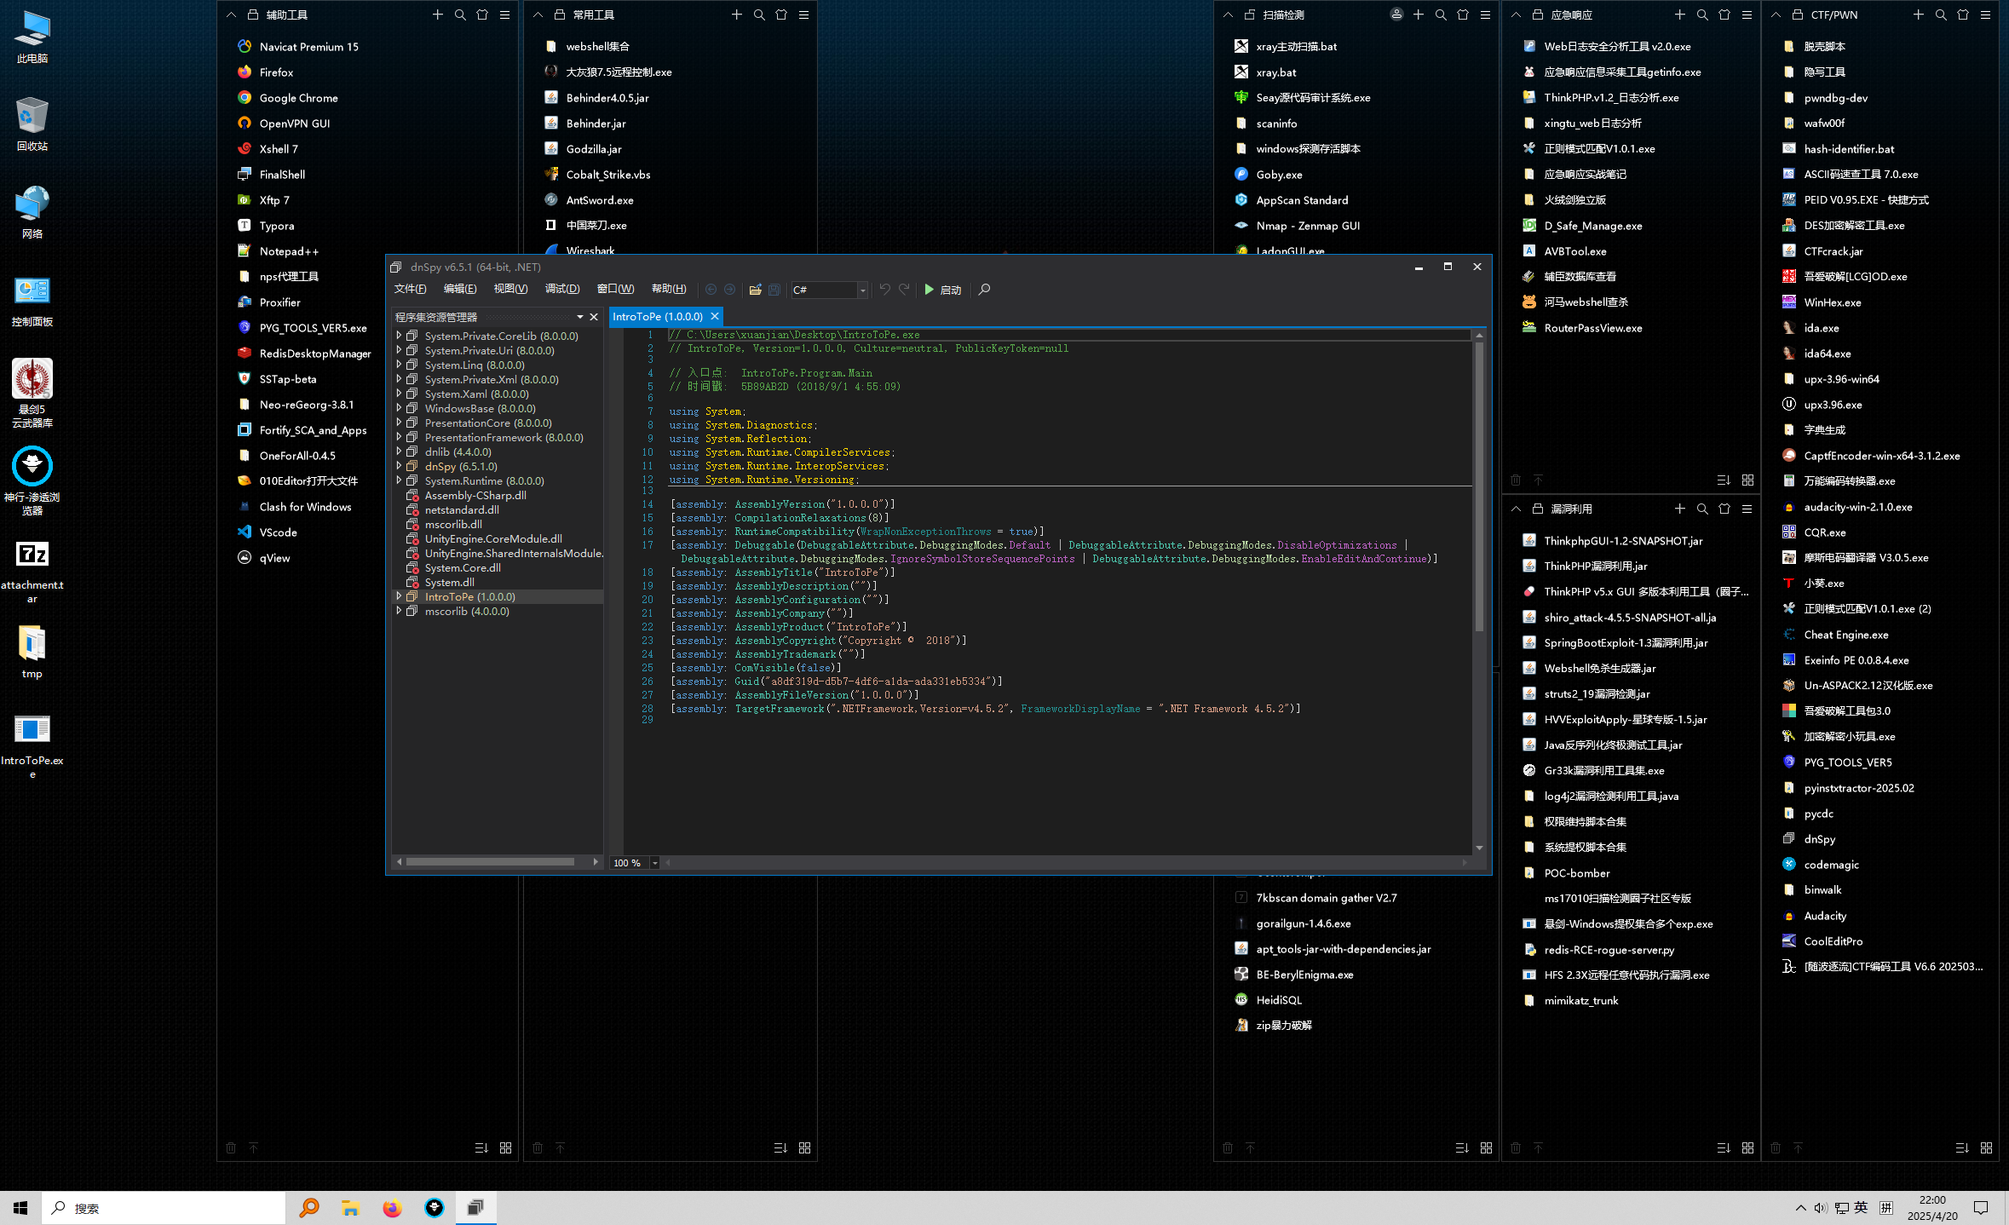Start debugging with the green 启动 button

(942, 290)
